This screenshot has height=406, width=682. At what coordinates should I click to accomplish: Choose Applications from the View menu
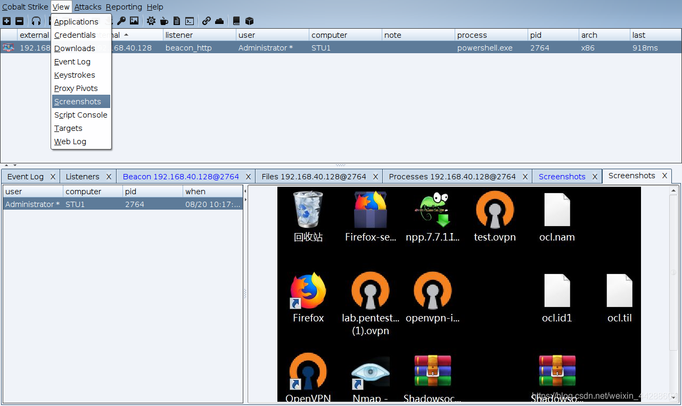point(81,22)
